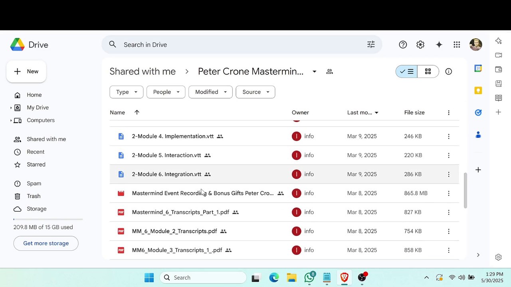Open more options for 2-Module 6. Integration.vtt
The height and width of the screenshot is (287, 511).
click(449, 174)
